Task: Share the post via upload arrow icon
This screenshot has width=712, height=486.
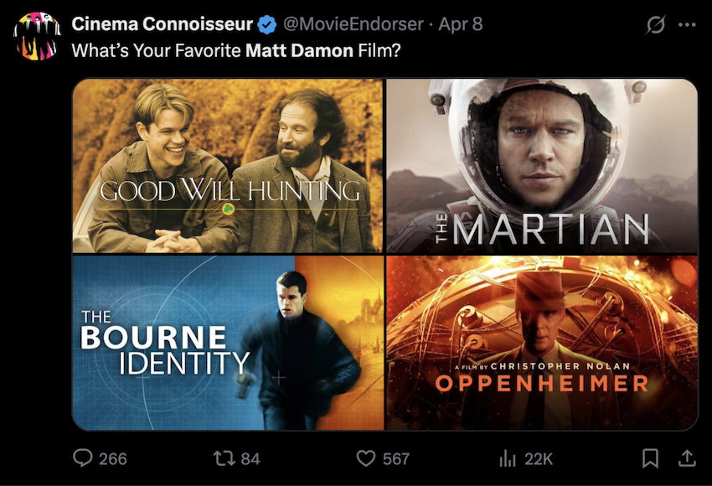Action: tap(687, 458)
